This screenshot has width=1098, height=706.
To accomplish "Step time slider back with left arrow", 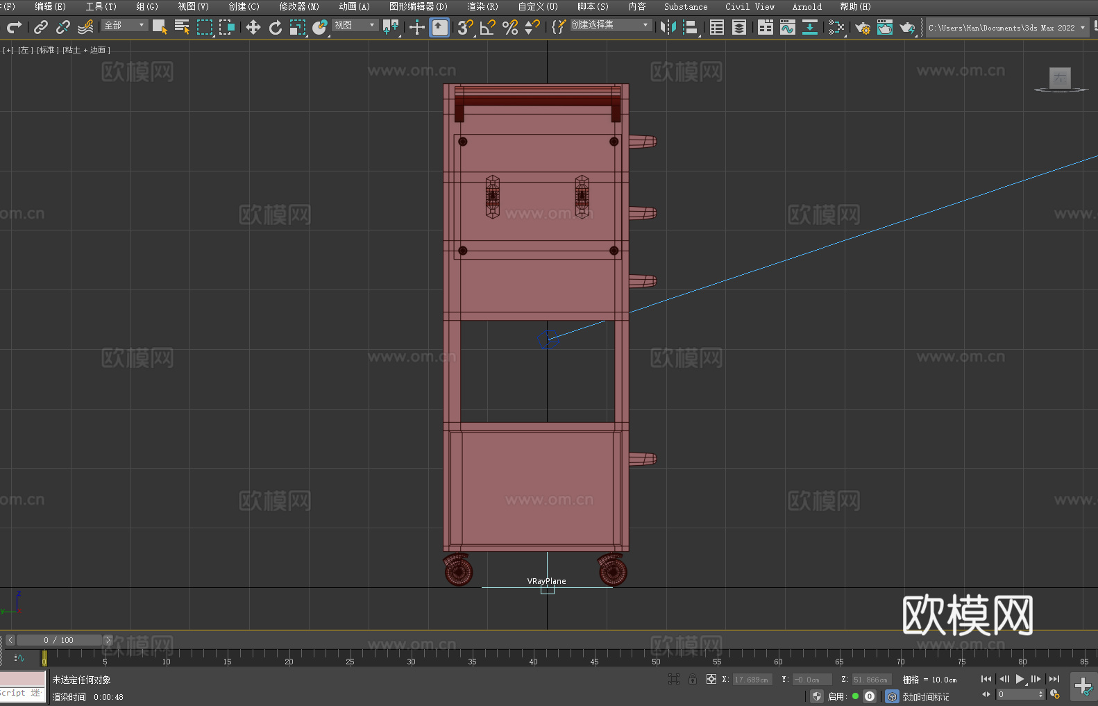I will (10, 640).
